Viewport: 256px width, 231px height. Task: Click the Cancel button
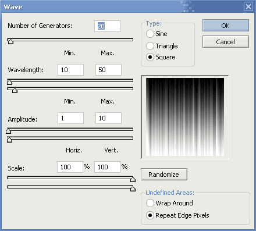click(x=226, y=42)
